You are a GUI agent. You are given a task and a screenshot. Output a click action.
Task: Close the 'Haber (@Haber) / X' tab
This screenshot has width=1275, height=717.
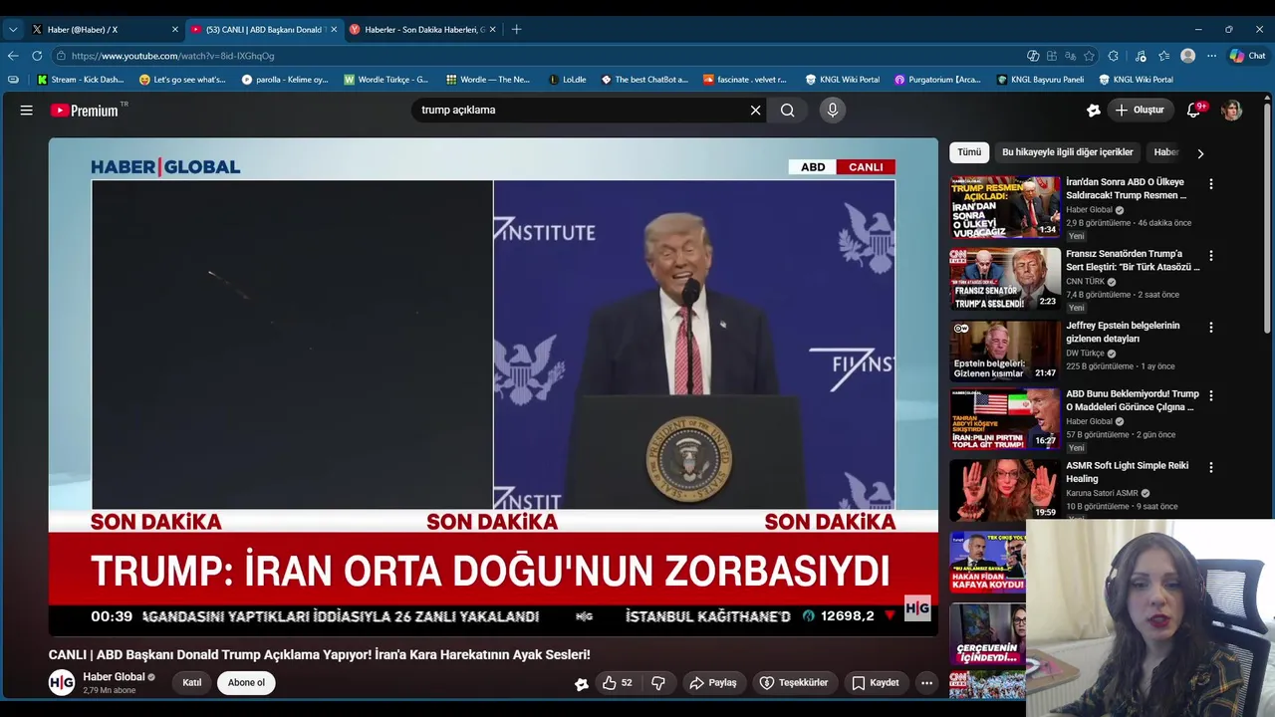175,30
